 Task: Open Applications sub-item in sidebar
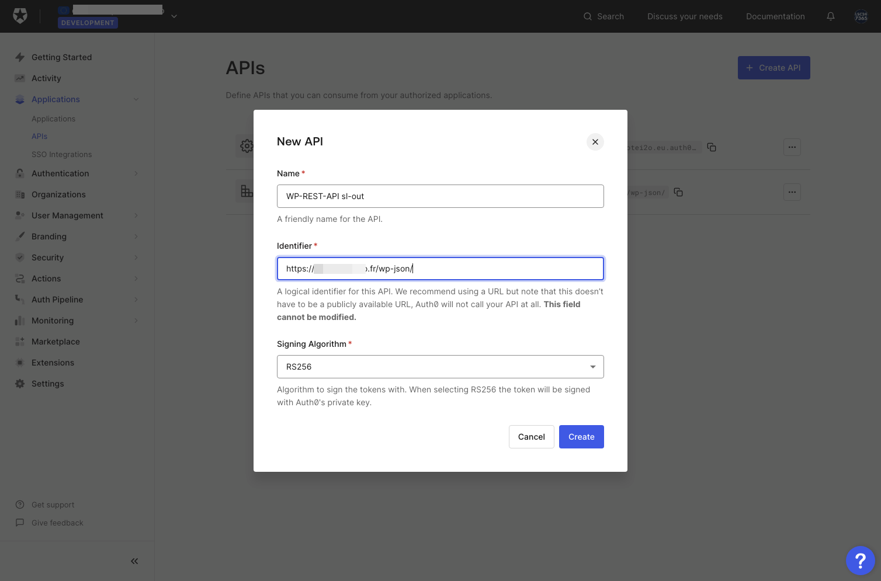tap(53, 119)
